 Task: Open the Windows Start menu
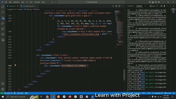[3, 97]
